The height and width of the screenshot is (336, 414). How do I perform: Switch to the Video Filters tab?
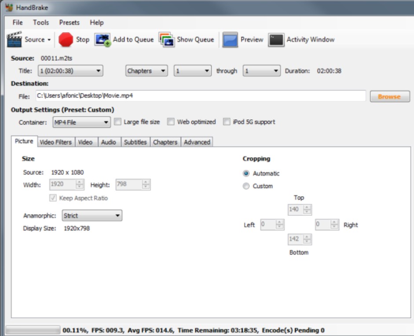point(56,142)
